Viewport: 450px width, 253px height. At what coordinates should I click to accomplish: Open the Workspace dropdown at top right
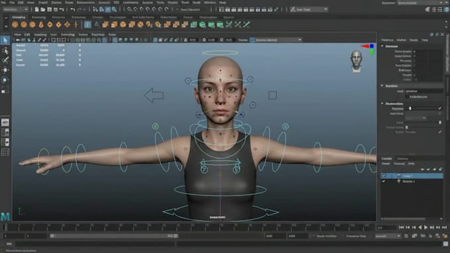(x=424, y=3)
